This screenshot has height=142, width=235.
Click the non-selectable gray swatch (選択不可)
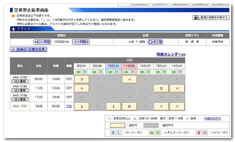click(151, 126)
